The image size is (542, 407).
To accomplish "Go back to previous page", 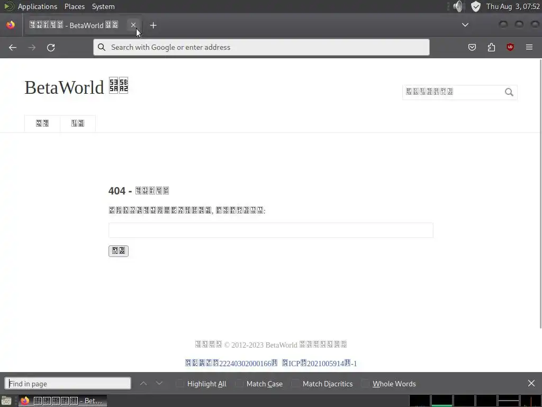I will point(13,47).
